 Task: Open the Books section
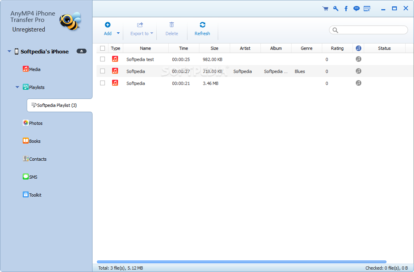[32, 141]
